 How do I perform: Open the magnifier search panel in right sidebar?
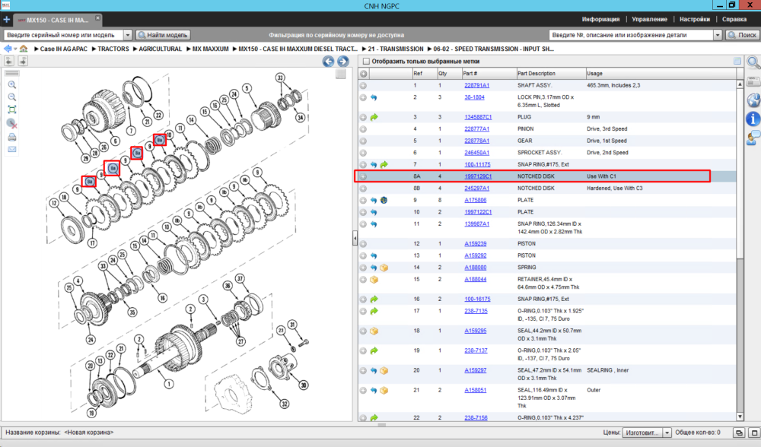(x=753, y=62)
